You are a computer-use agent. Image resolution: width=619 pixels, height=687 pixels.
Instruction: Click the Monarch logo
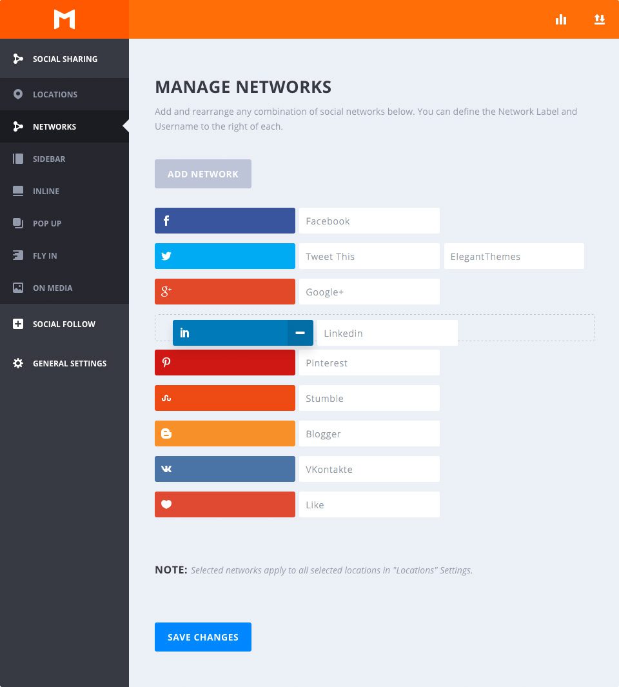click(64, 19)
